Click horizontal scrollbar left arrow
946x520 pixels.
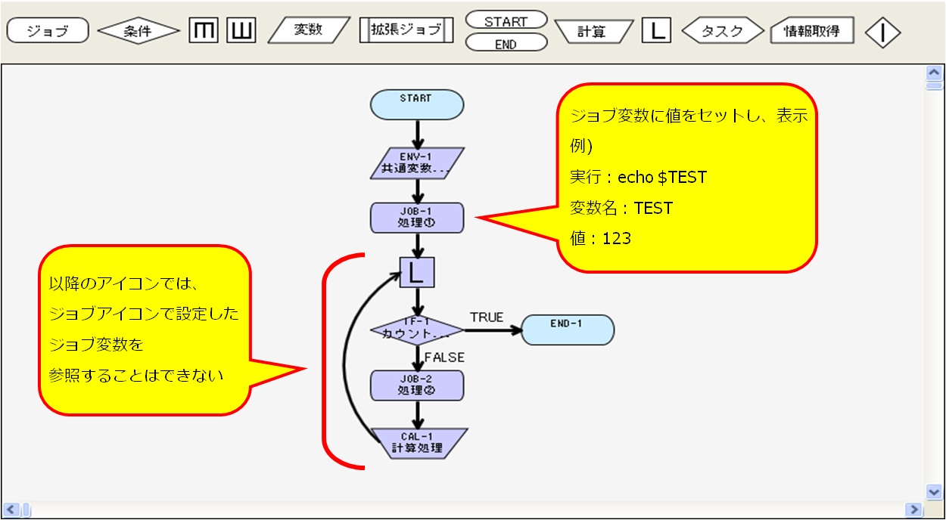pyautogui.click(x=10, y=509)
